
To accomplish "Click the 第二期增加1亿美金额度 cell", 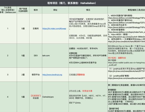I will [x=126, y=97].
